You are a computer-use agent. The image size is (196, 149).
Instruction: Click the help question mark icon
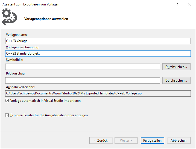177,4
